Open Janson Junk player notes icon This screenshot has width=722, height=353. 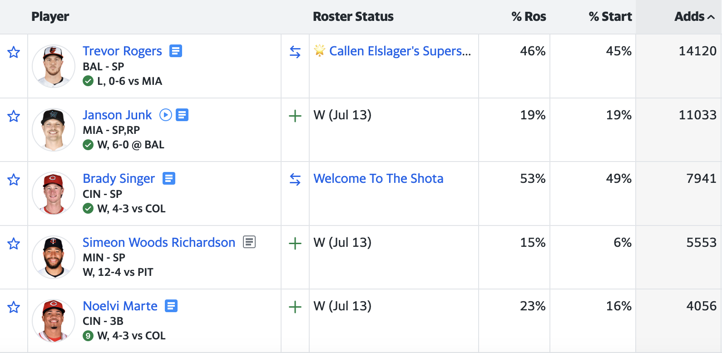click(x=182, y=115)
